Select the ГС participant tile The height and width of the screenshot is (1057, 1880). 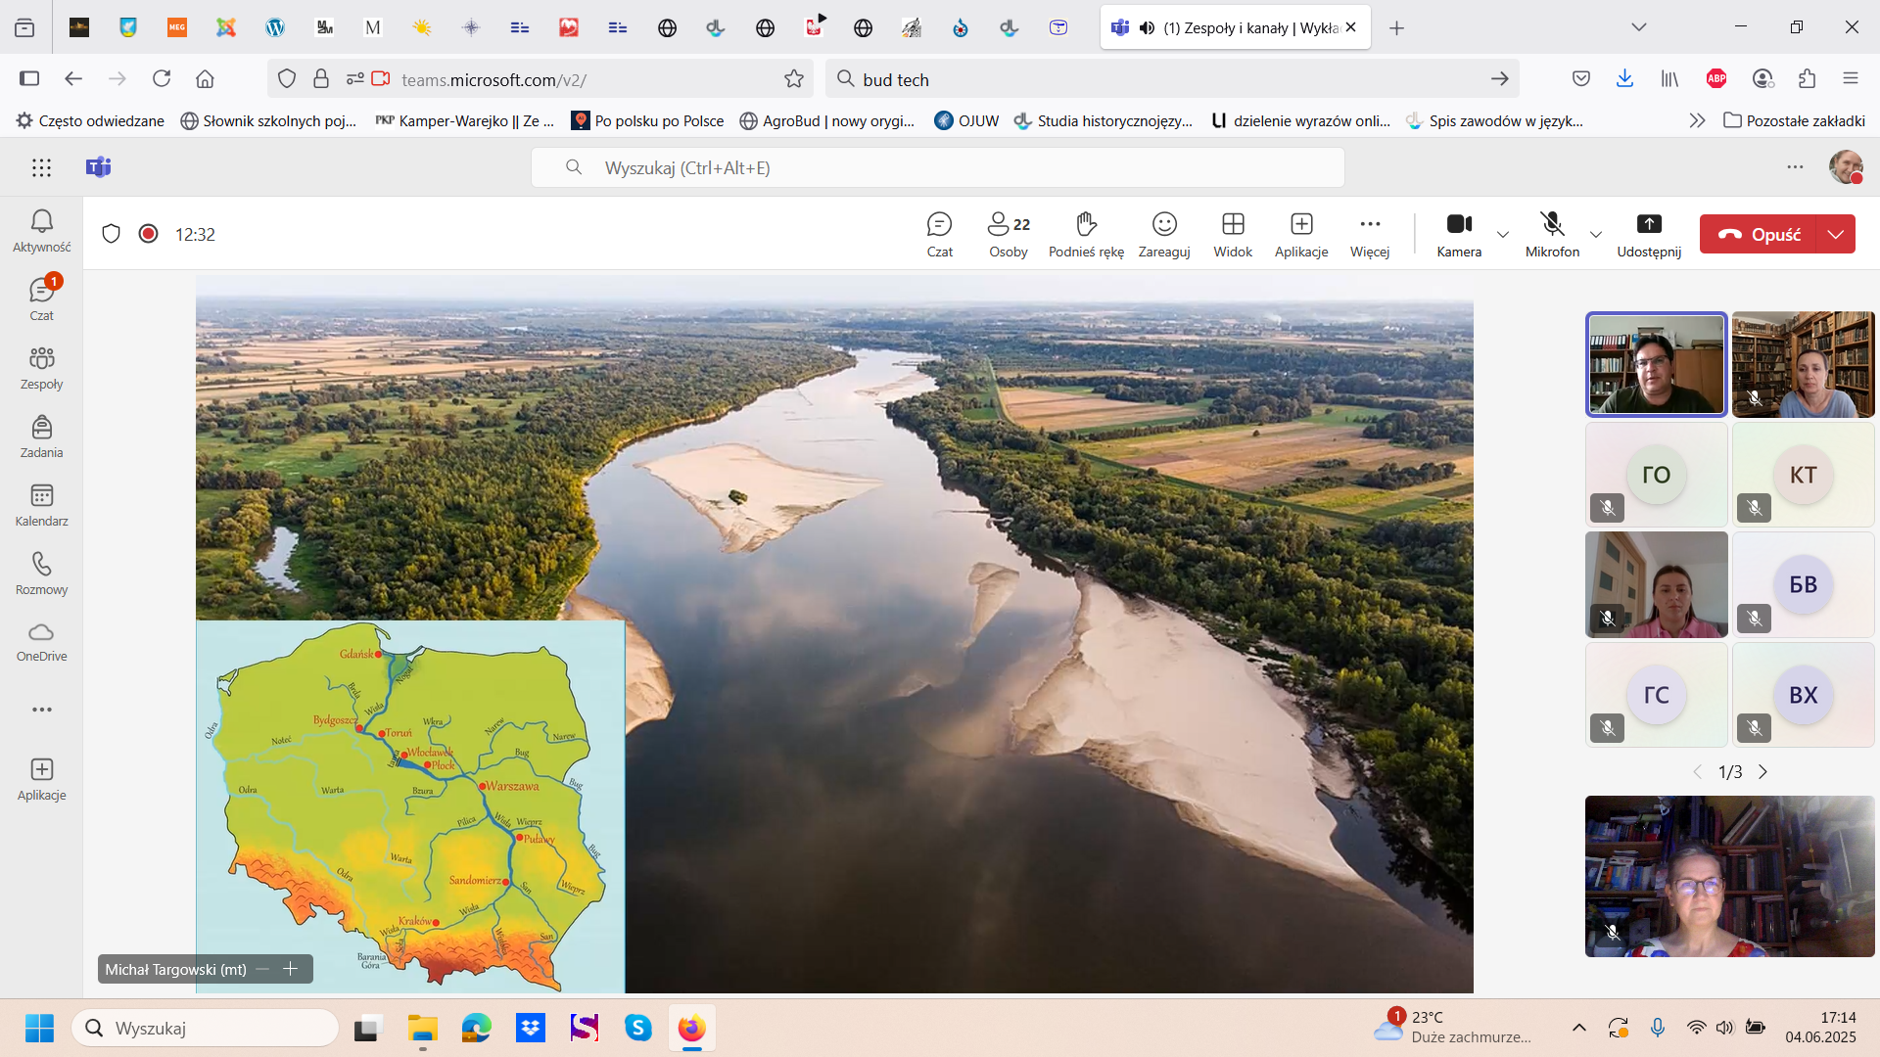1657,695
